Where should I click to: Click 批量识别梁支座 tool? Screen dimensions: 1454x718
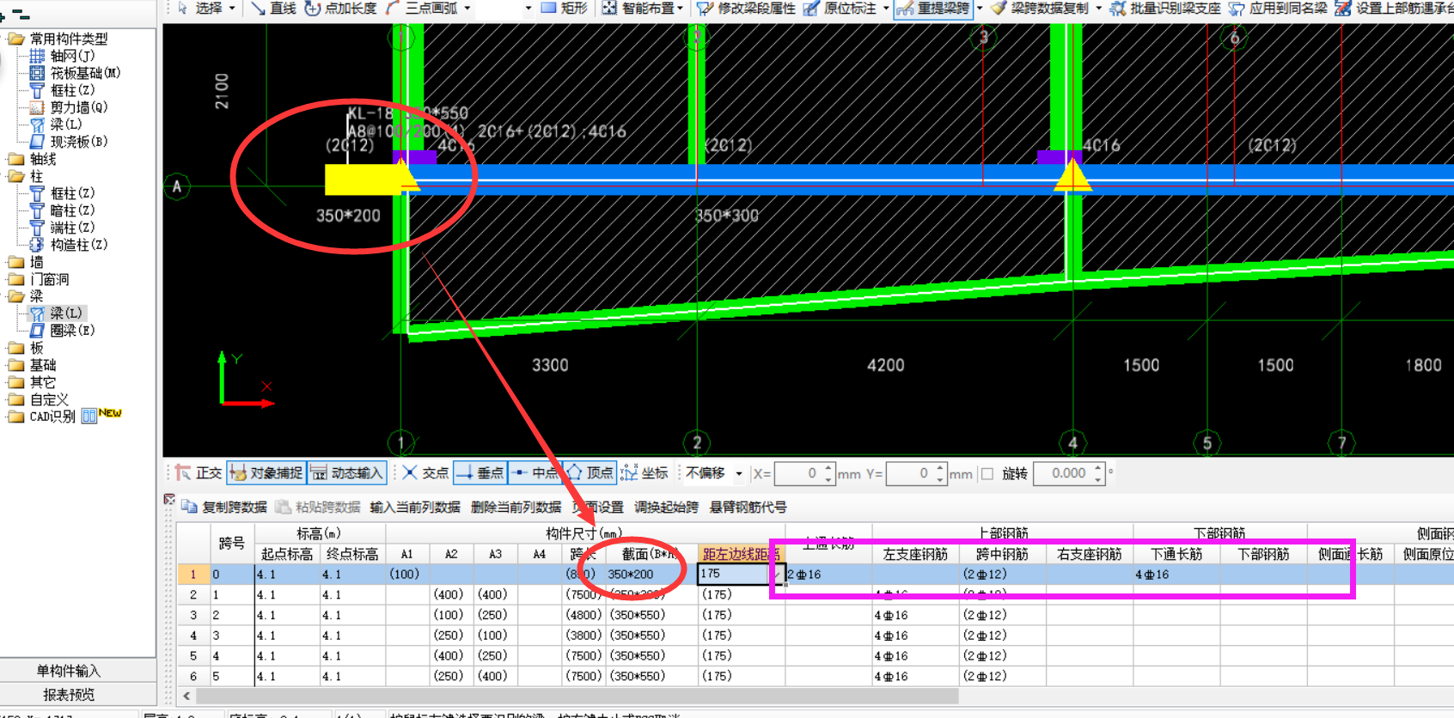pos(1165,8)
